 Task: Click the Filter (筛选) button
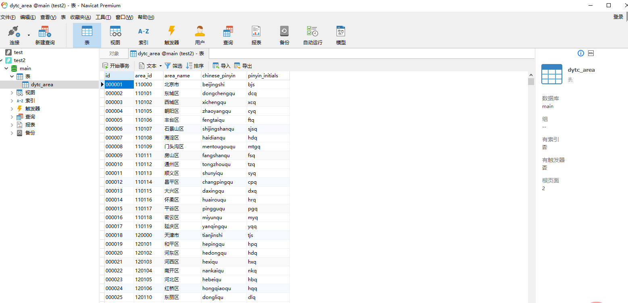173,66
